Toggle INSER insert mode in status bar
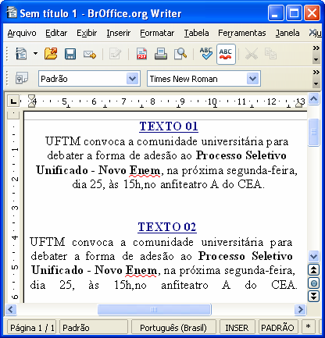This screenshot has height=338, width=325. click(x=237, y=328)
